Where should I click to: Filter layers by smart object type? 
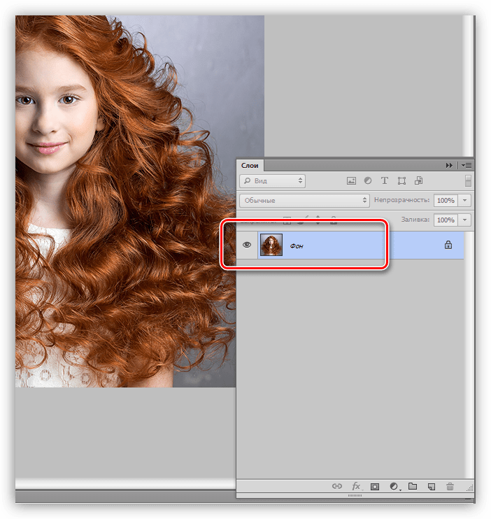[x=418, y=180]
